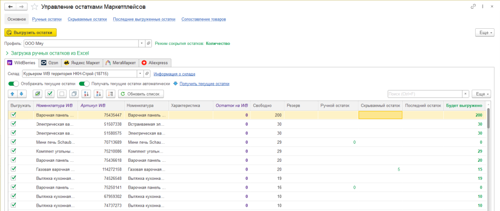Open the profile ООО Мяу record

pos(148,43)
